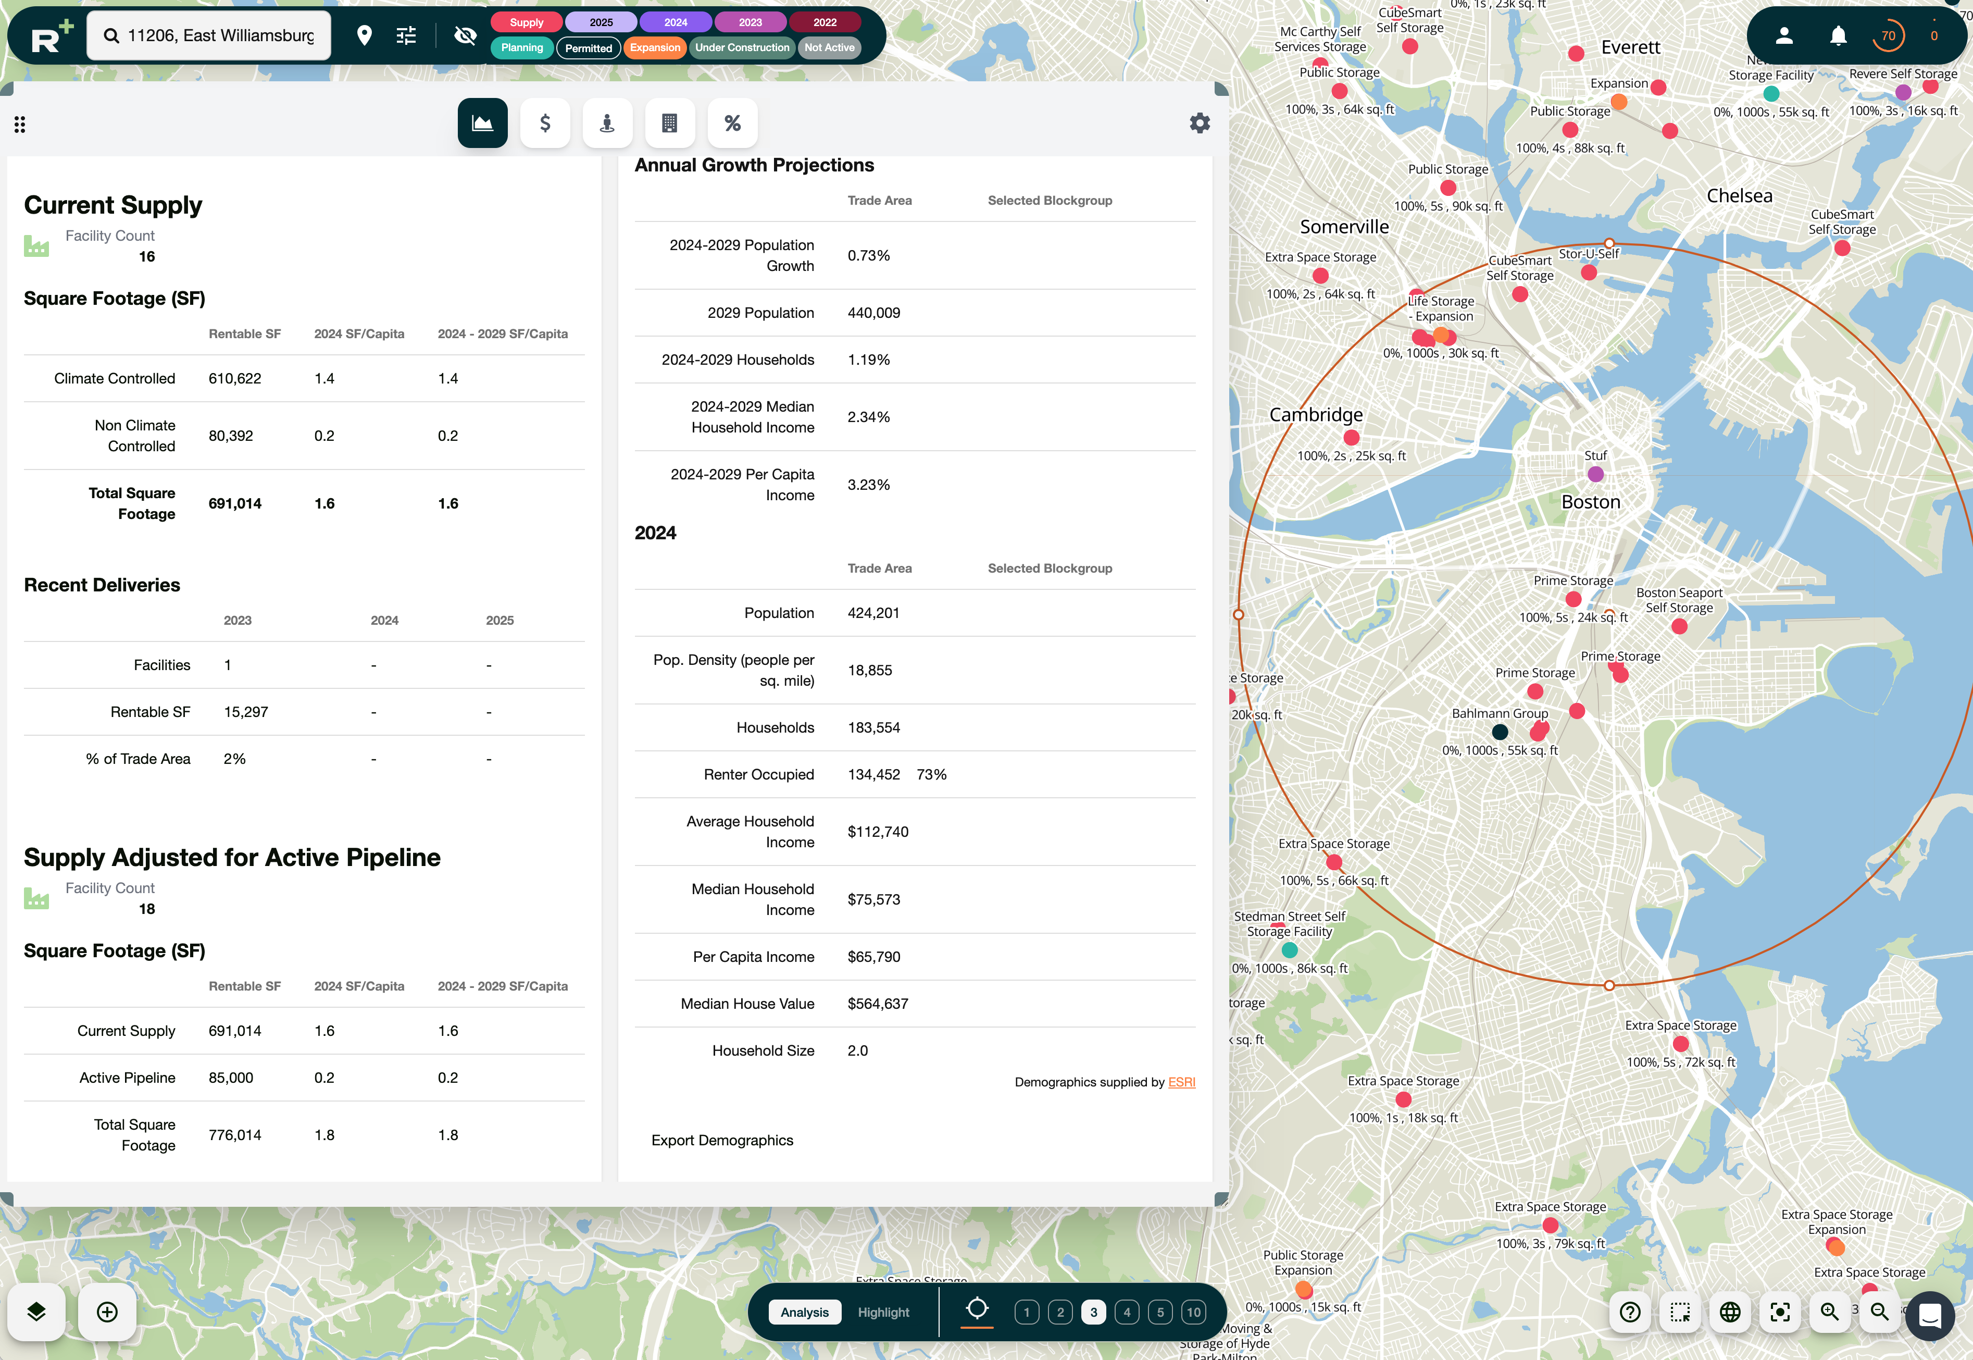The image size is (1973, 1360).
Task: Select the 10 mile radius option
Action: click(x=1194, y=1312)
